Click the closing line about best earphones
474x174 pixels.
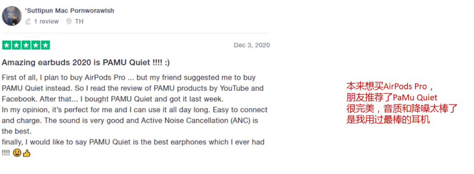tap(133, 147)
